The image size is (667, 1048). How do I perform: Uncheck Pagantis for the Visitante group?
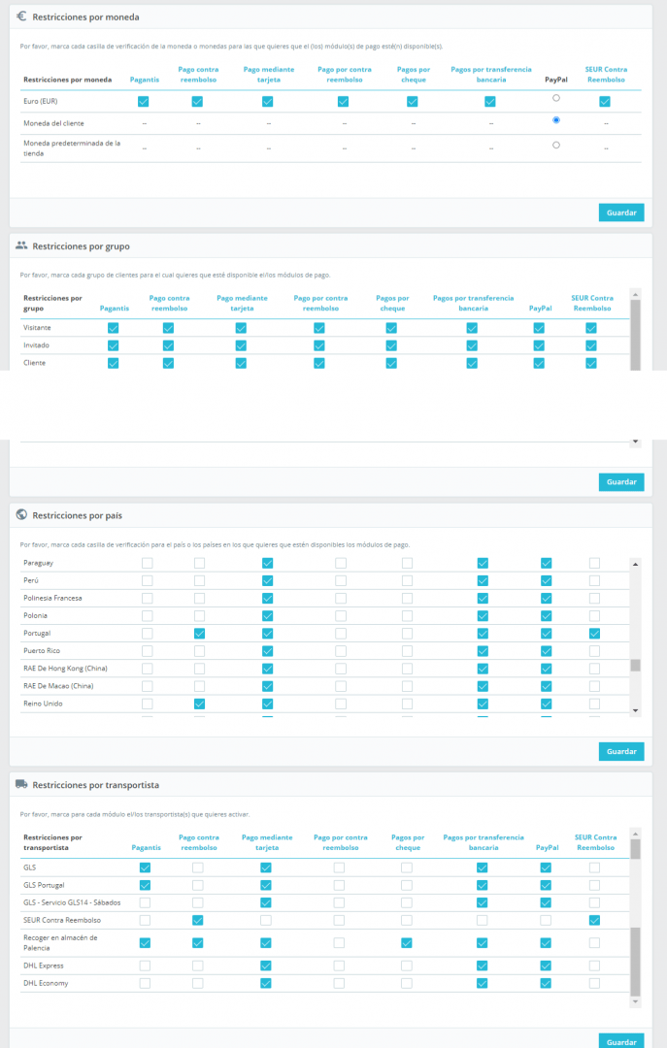(113, 328)
